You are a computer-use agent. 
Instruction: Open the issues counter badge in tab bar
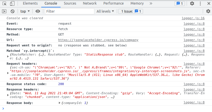[x=180, y=3]
